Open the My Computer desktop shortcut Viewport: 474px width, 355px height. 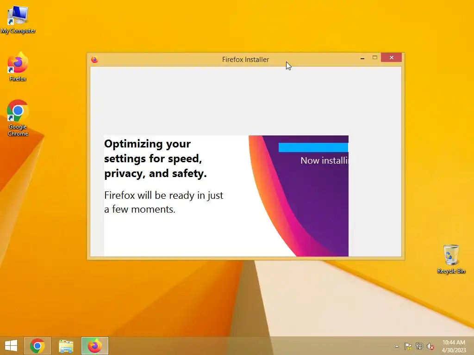pos(18,19)
